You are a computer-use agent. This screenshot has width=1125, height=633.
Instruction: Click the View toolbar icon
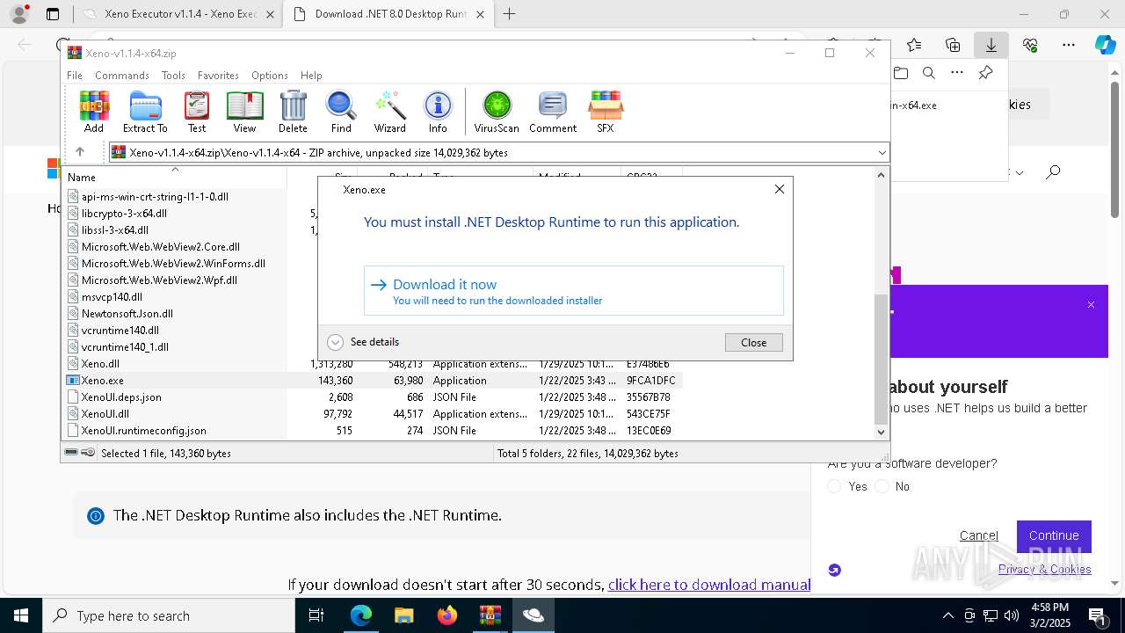tap(244, 112)
